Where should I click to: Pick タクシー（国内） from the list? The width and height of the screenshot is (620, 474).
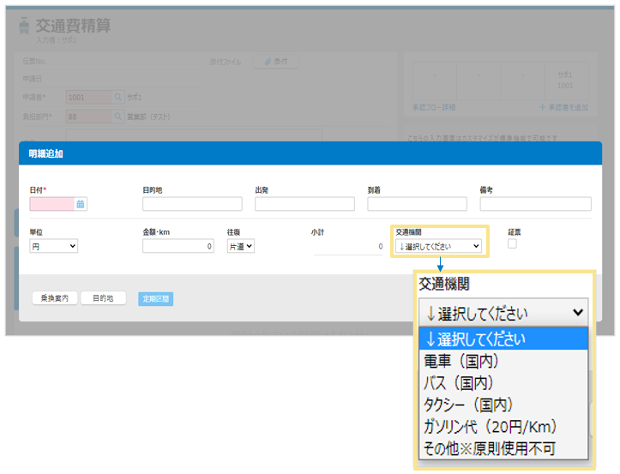click(468, 404)
